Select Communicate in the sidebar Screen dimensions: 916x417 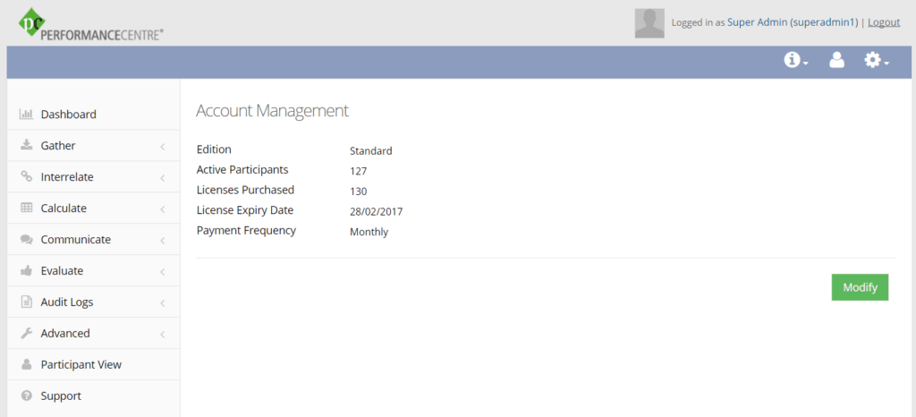[93, 240]
